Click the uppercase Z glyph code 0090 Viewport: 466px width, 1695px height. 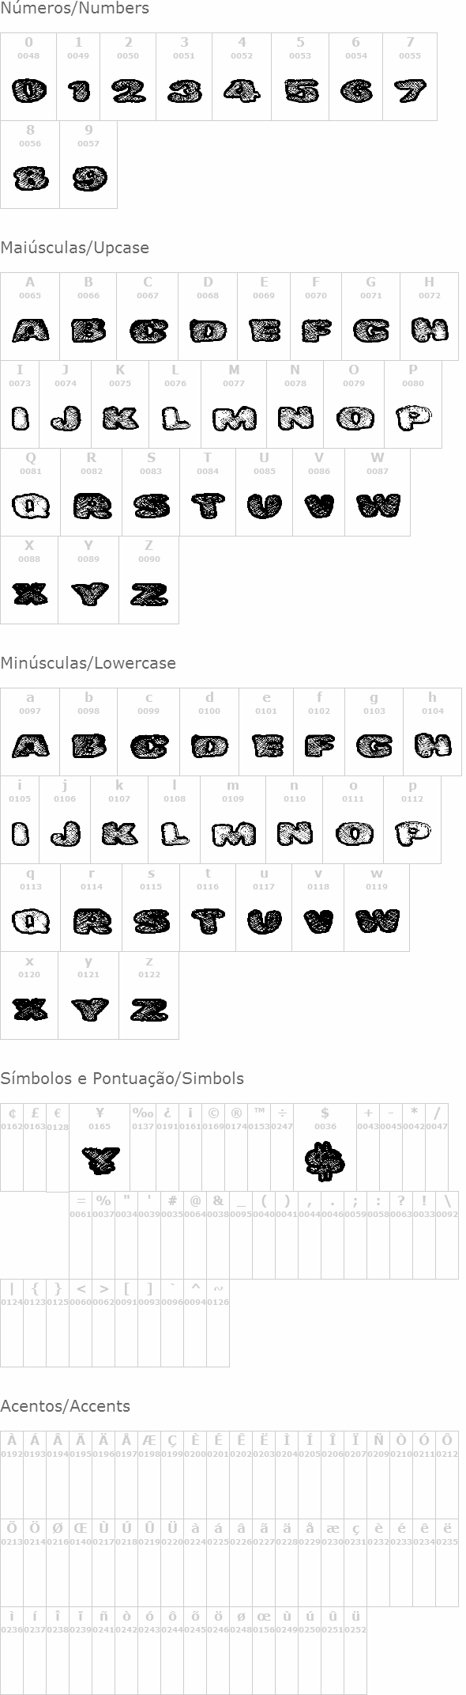[x=149, y=559]
